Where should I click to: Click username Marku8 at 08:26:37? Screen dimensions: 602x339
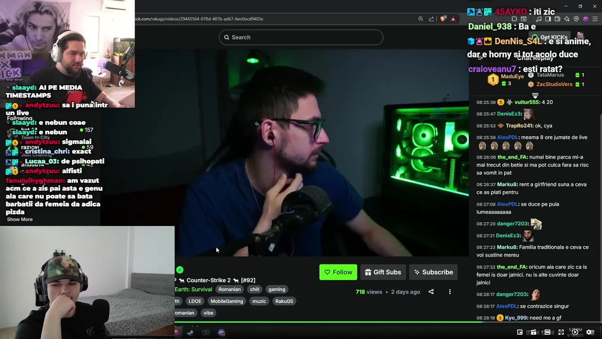507,185
